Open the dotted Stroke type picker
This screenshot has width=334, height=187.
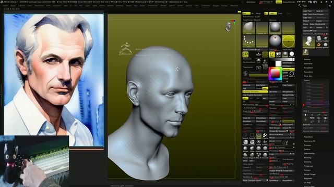[x=248, y=42]
